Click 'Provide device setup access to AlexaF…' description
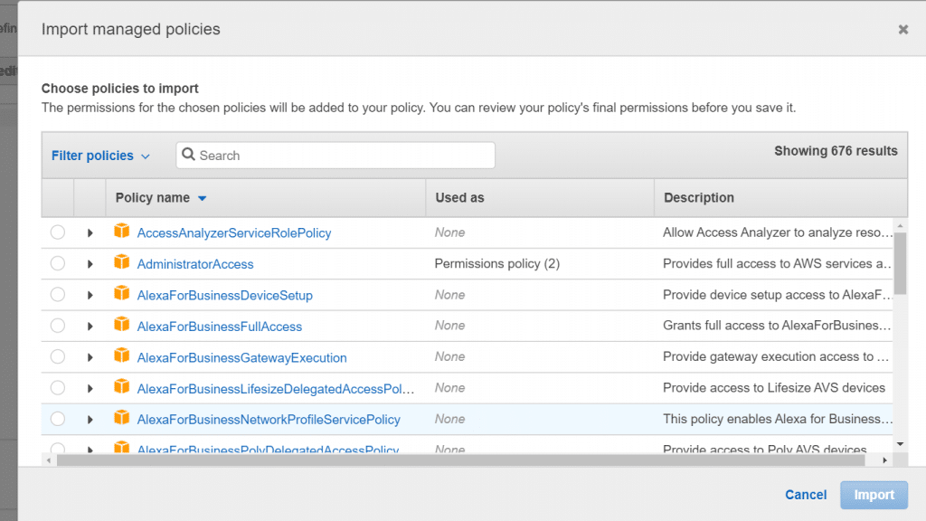 click(777, 294)
